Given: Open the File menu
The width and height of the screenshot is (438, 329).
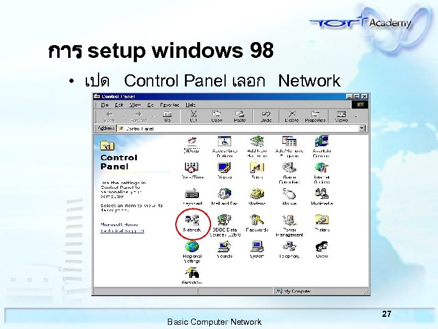Looking at the screenshot, I should pyautogui.click(x=105, y=105).
